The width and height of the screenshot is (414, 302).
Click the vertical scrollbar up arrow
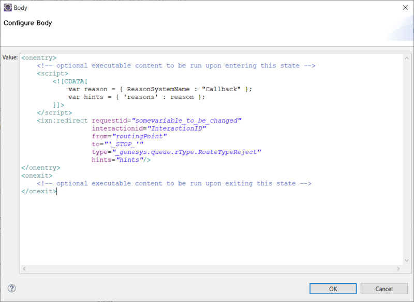point(407,58)
